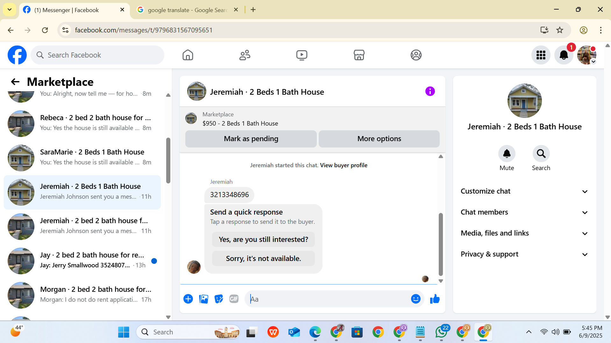Open Chrome three-dot menu

tap(601, 30)
